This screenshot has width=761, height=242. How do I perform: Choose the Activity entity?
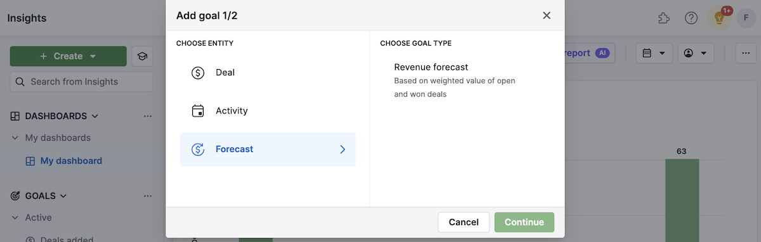coord(268,111)
